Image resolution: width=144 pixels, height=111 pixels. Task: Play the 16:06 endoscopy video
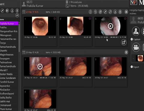[x=110, y=26]
